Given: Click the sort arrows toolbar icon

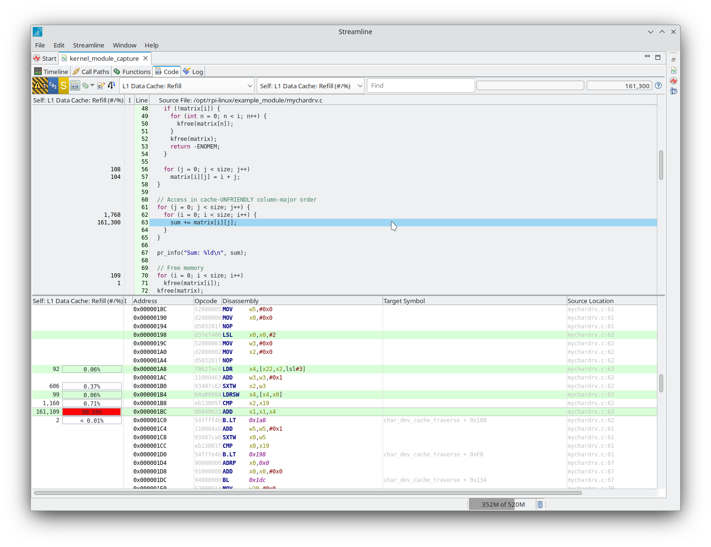Looking at the screenshot, I should 111,85.
